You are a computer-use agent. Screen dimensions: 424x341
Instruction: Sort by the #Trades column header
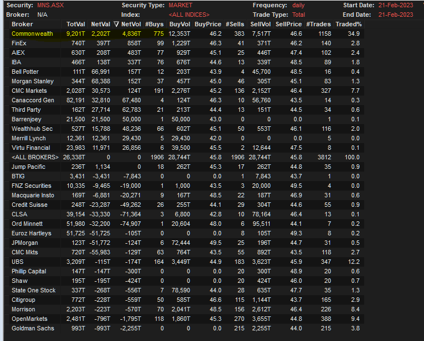[x=318, y=25]
